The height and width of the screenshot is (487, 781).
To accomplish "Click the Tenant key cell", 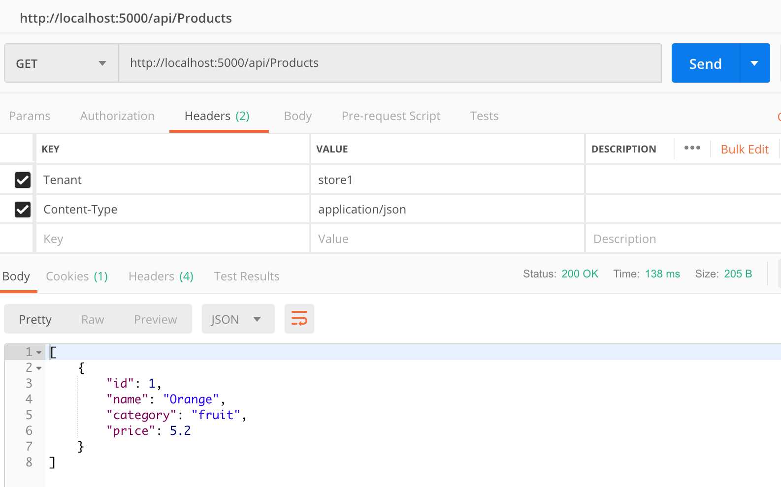I will point(172,180).
